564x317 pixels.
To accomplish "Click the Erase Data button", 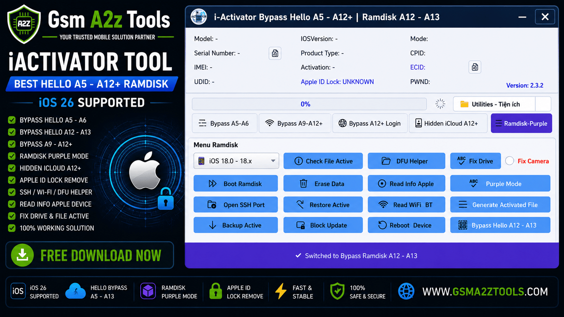I will click(323, 184).
